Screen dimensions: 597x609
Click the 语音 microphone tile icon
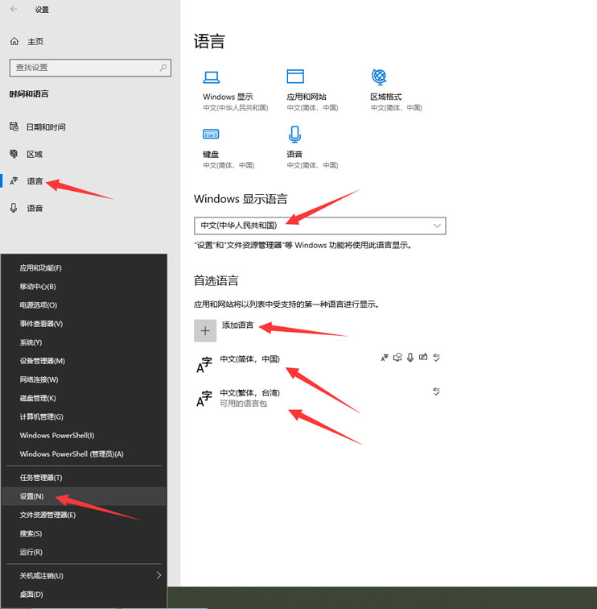click(294, 135)
